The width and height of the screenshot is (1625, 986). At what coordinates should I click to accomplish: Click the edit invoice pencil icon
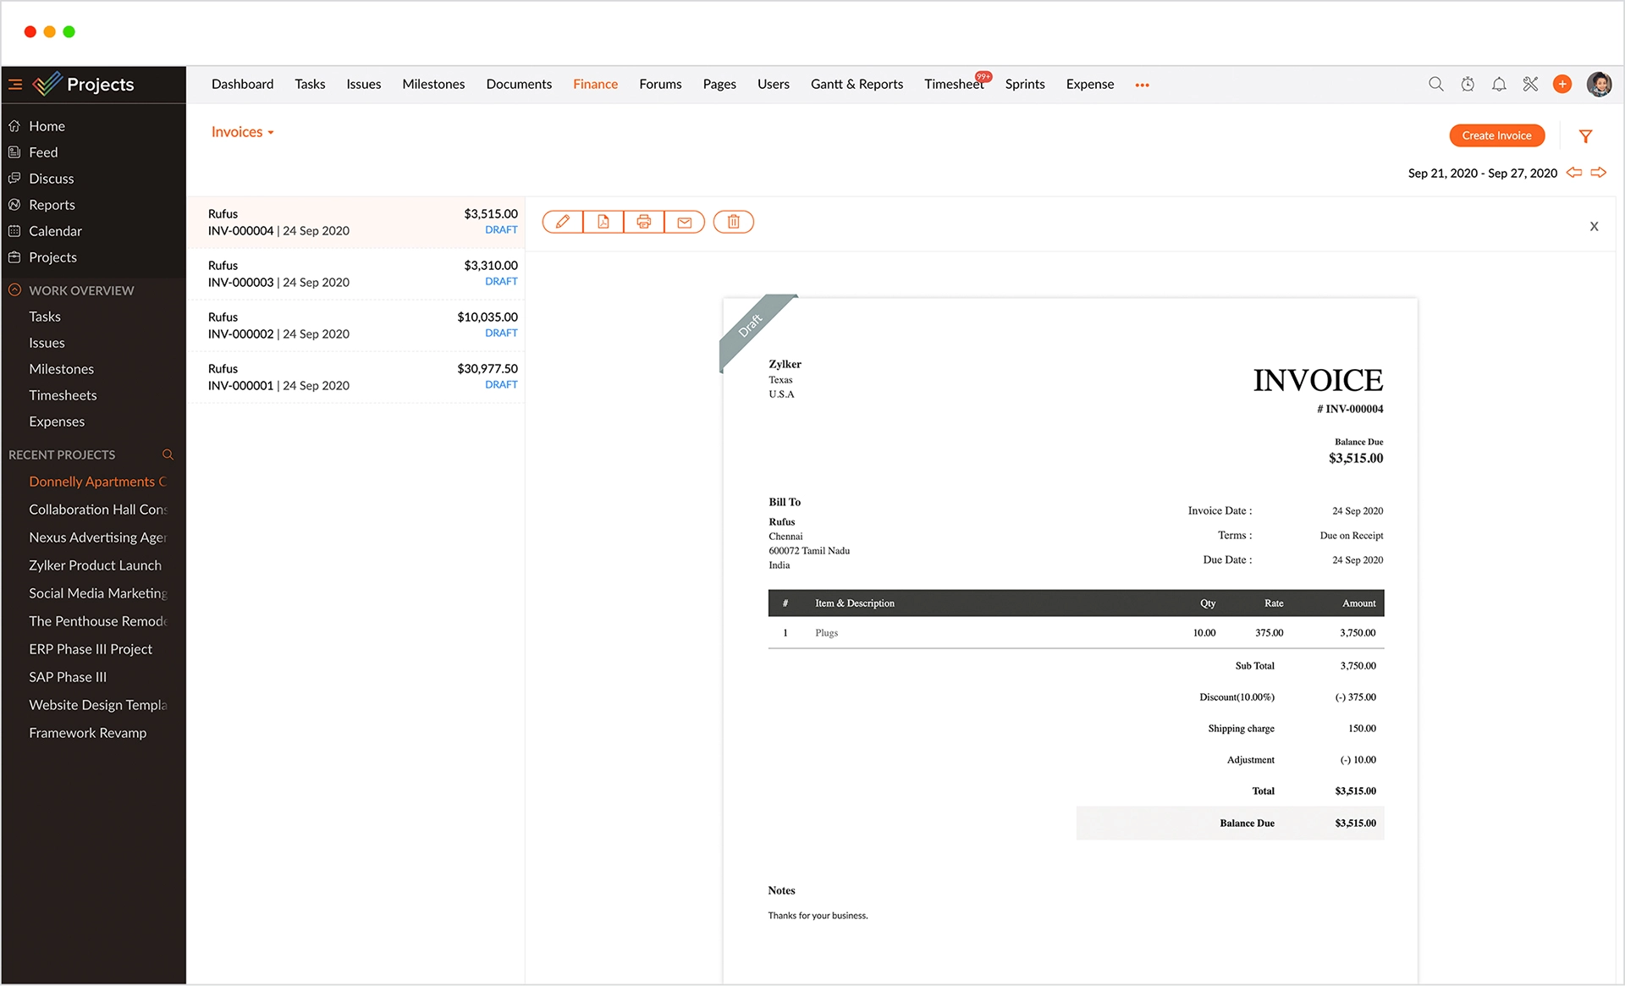[563, 222]
